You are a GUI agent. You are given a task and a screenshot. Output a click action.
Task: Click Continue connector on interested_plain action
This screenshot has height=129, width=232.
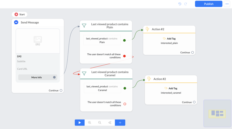[x=193, y=52]
